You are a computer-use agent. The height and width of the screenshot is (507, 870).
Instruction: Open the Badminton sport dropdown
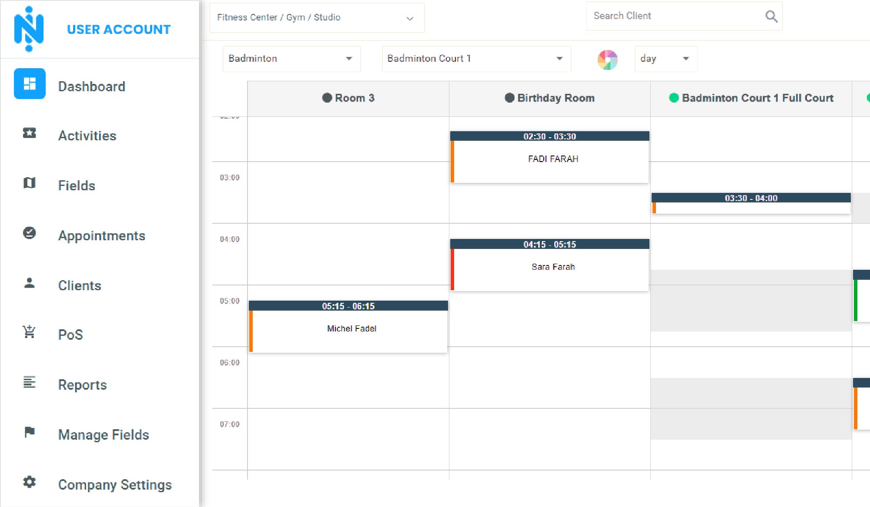[291, 59]
